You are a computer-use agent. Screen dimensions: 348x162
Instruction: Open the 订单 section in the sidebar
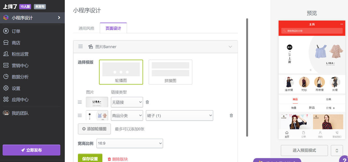16,31
